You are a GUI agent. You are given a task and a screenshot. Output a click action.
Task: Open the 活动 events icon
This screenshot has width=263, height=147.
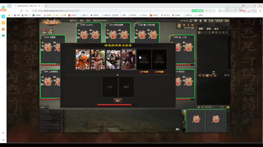[50, 31]
